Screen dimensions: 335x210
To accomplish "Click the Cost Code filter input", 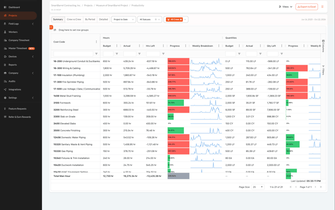I will 73,54.
